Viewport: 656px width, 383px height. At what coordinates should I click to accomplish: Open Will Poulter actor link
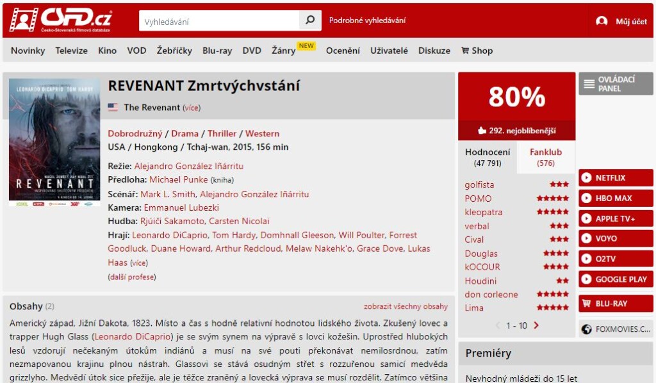(361, 235)
